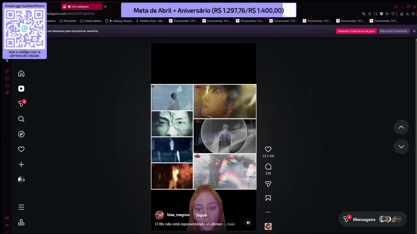
Task: Open the Notifications heart in the sidebar
Action: [21, 149]
